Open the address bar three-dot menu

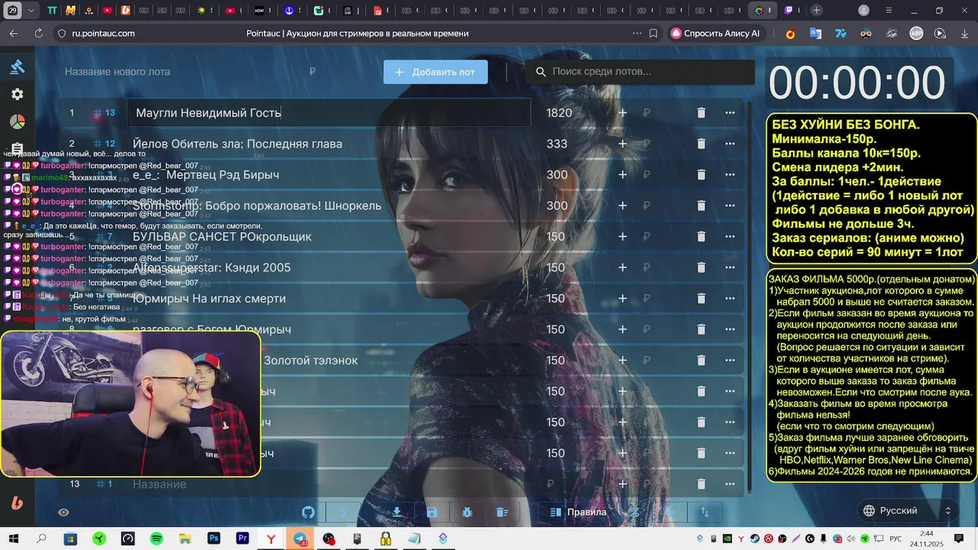(x=636, y=34)
